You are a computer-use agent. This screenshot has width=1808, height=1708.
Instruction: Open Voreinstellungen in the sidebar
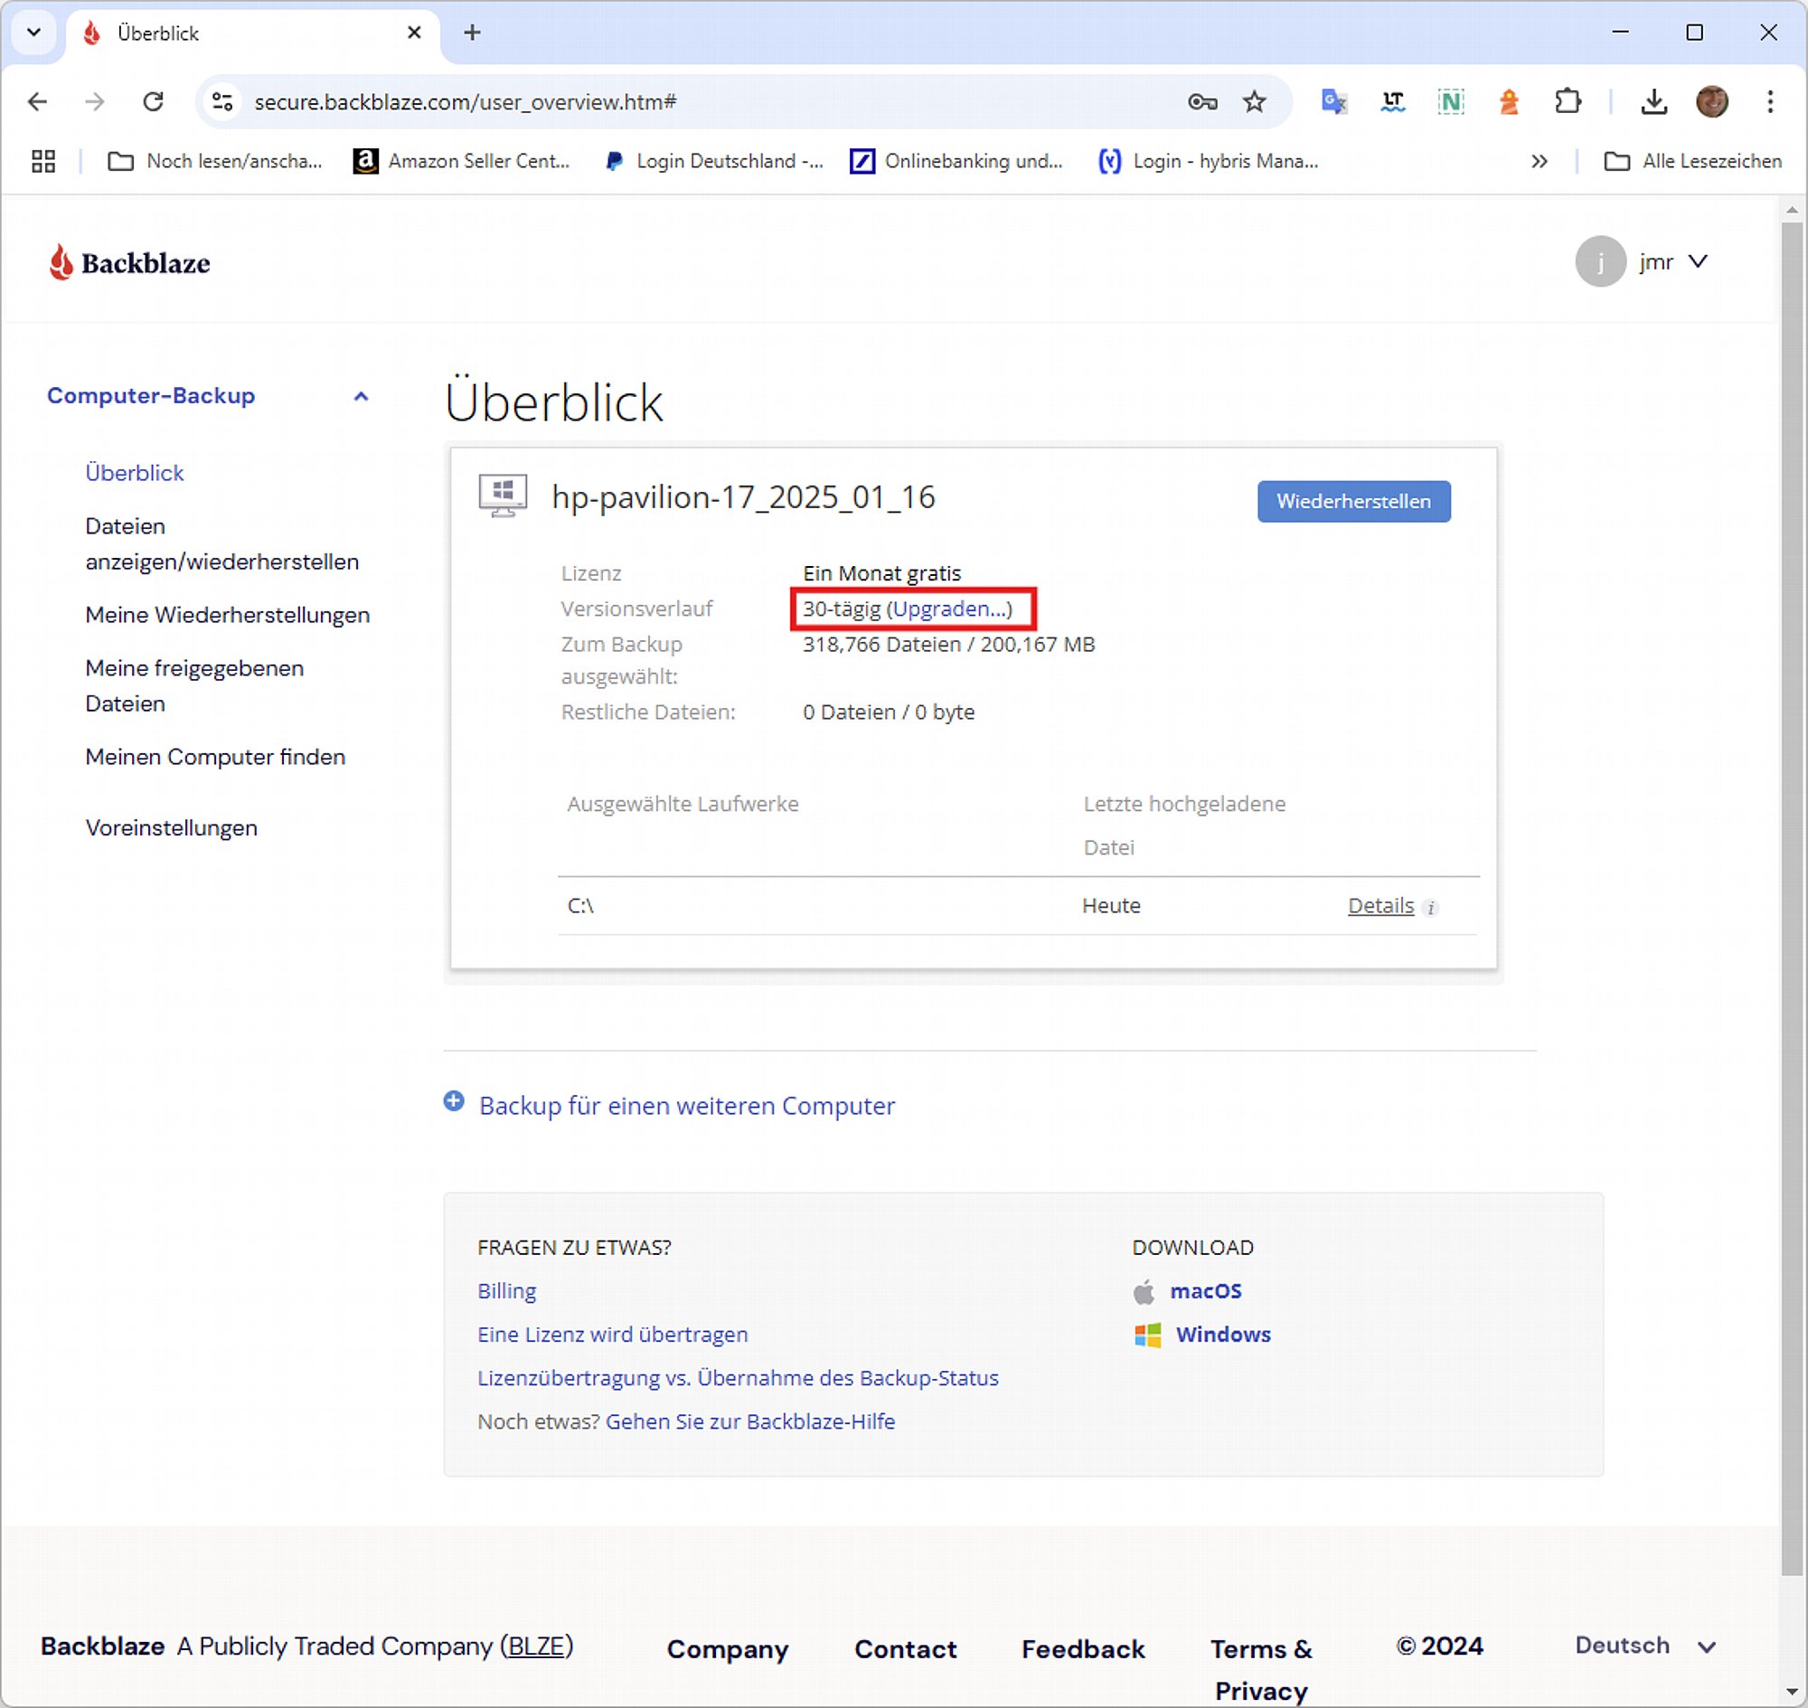(171, 827)
